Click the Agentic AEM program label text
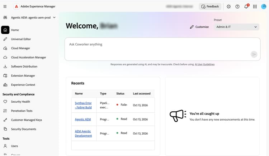Image resolution: width=269 pixels, height=156 pixels. pyautogui.click(x=31, y=18)
